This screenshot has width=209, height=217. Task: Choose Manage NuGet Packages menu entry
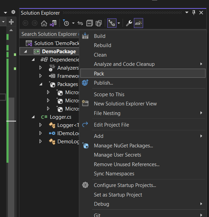123,146
